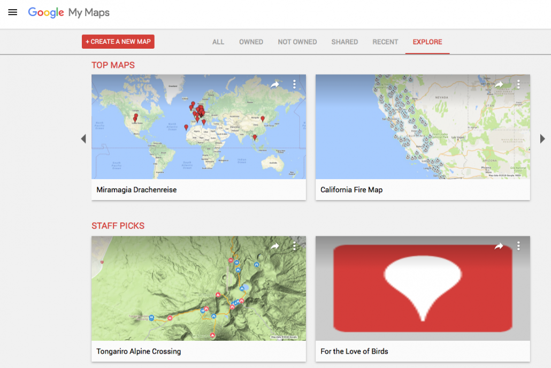This screenshot has height=368, width=551.
Task: Click Create a New Map button
Action: [118, 42]
